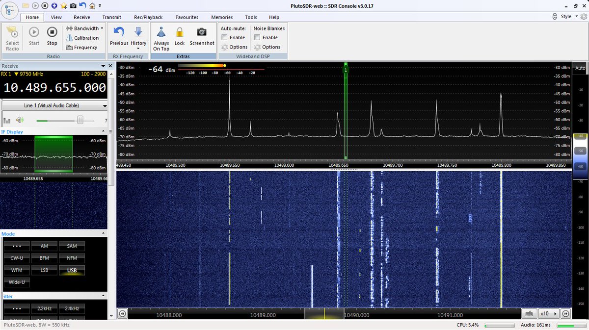Click the small play icon in quick access toolbar

pos(35,5)
